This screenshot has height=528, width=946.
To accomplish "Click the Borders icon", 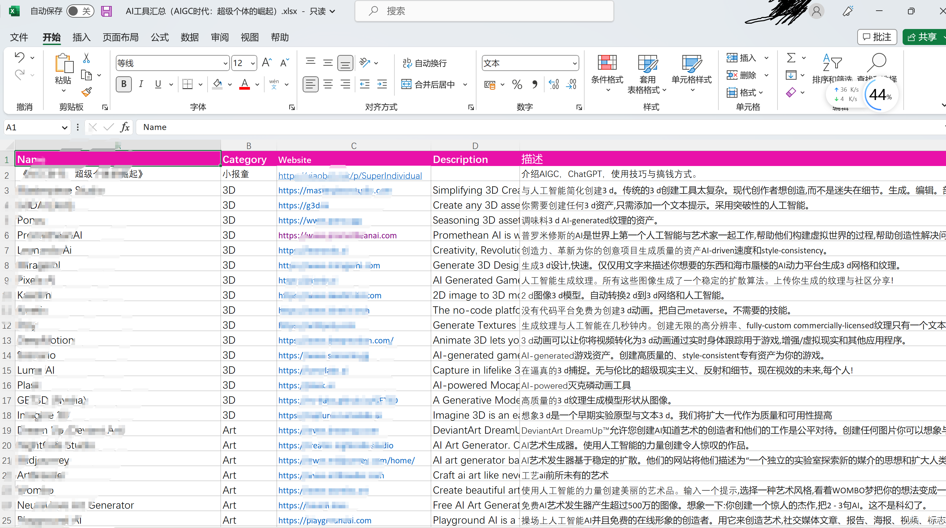I will (x=188, y=84).
